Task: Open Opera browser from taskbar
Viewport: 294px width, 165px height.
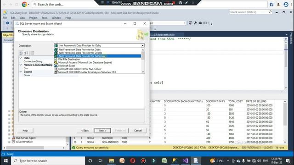Action: pos(133,161)
